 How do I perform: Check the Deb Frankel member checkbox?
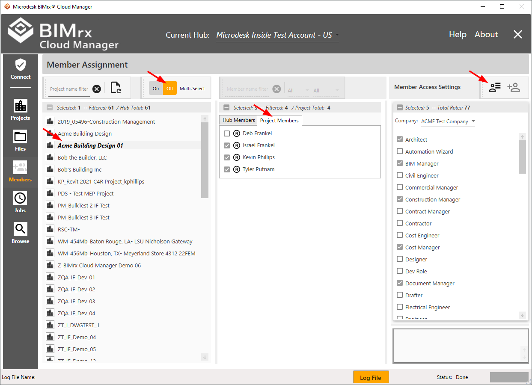click(227, 133)
